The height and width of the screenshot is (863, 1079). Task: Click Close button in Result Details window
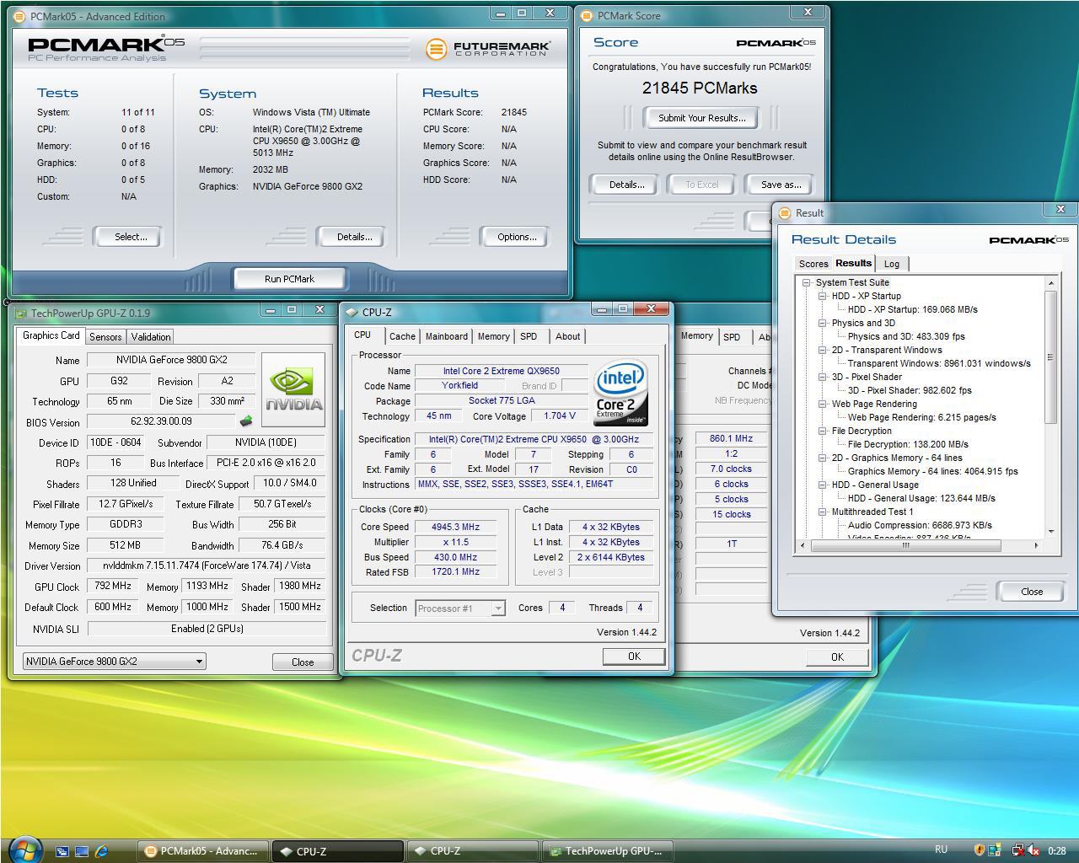click(1032, 592)
